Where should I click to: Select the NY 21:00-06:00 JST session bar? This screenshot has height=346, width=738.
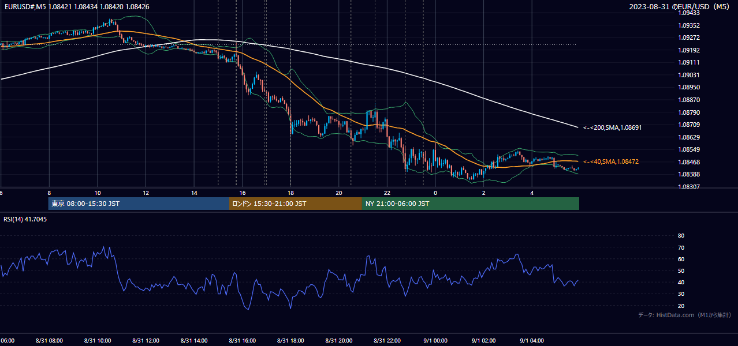471,204
